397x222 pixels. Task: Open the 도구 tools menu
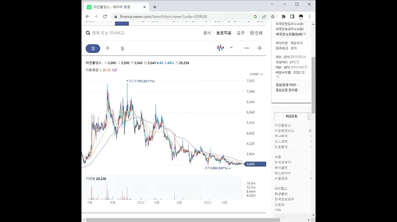(x=240, y=33)
